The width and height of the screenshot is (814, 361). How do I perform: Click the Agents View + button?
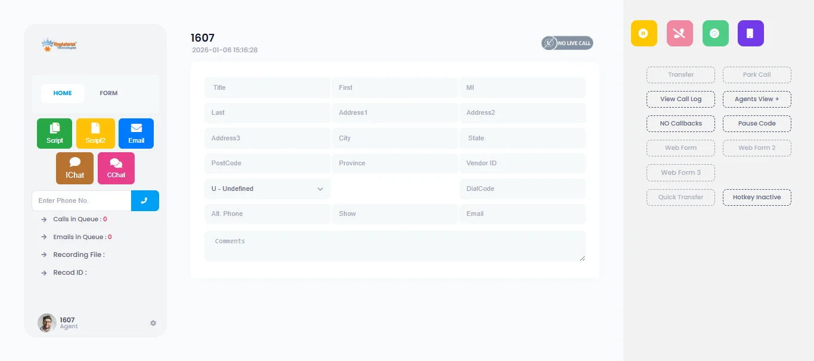point(757,99)
